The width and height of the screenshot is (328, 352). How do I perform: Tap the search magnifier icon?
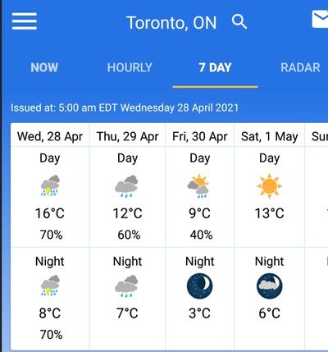[x=239, y=22]
